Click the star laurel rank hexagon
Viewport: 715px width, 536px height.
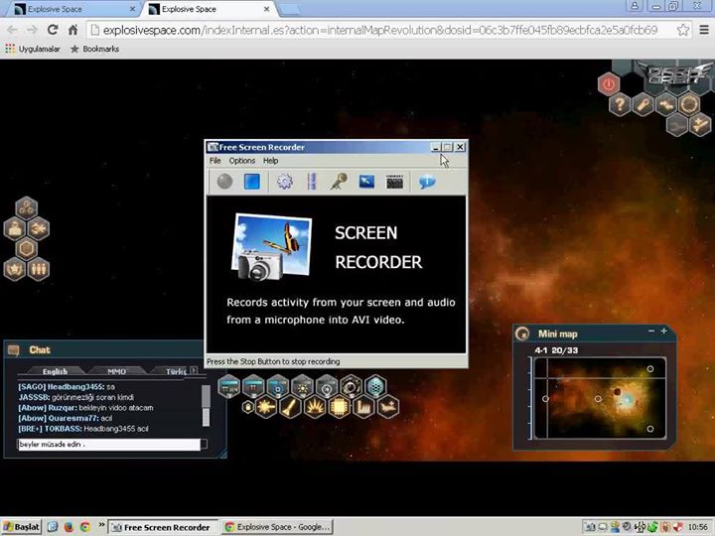coord(15,269)
